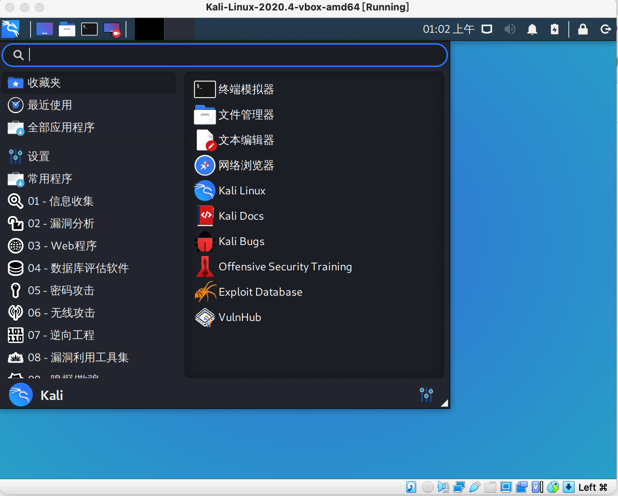Click VirtualBox hard disk activity icon

(x=411, y=487)
